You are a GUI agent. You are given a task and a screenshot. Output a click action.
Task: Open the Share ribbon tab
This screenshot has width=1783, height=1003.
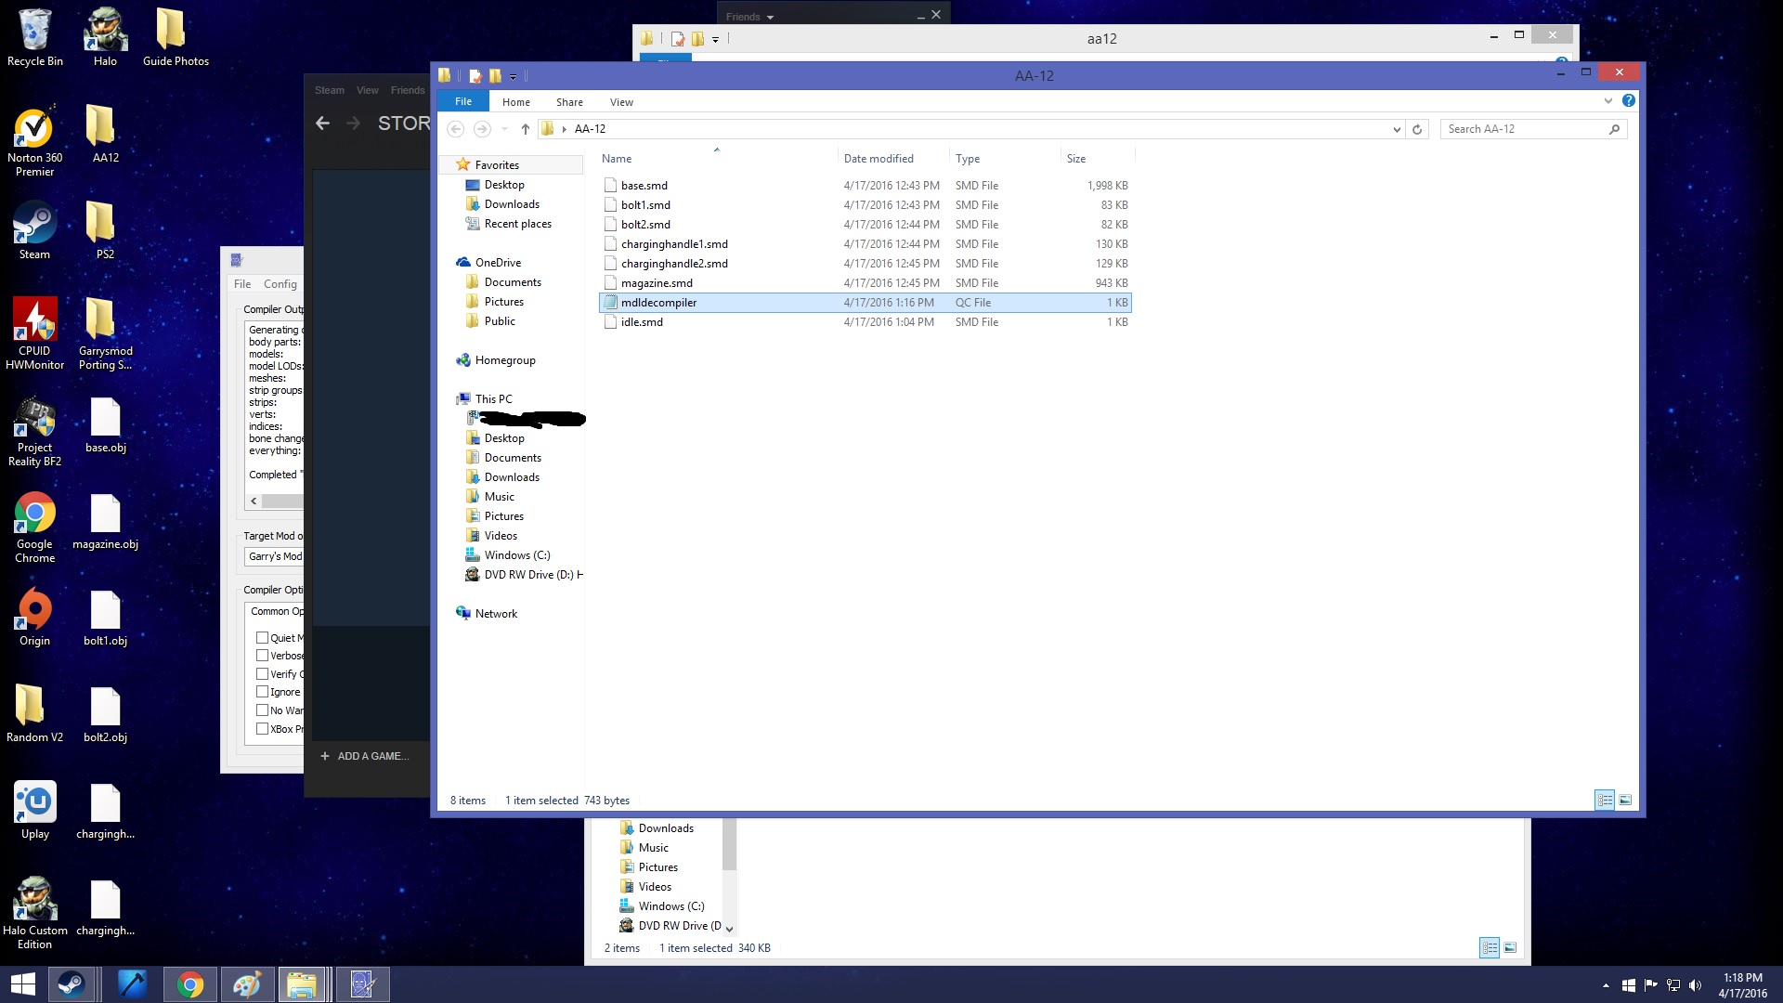click(x=569, y=102)
